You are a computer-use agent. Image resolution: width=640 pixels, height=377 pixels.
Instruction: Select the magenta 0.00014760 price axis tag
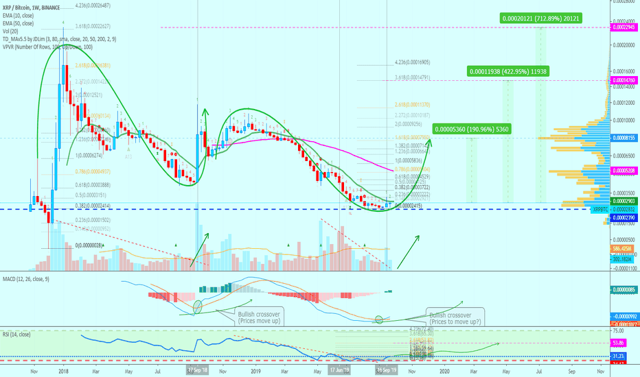click(624, 80)
